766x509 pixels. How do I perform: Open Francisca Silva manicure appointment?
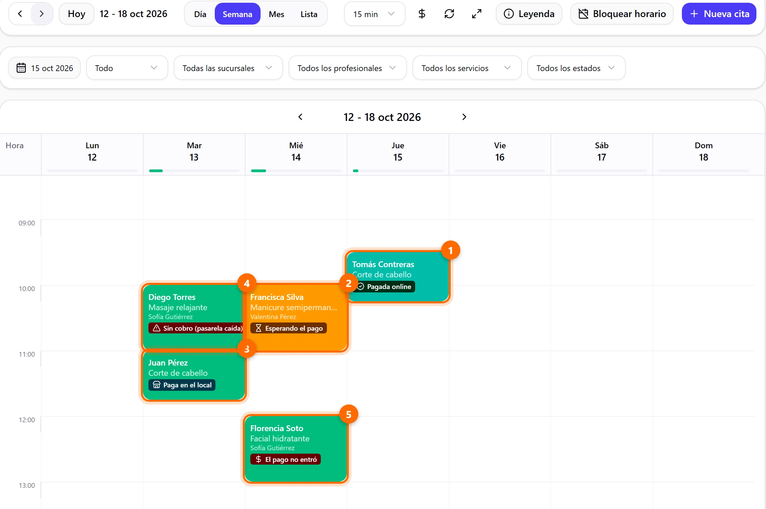296,317
